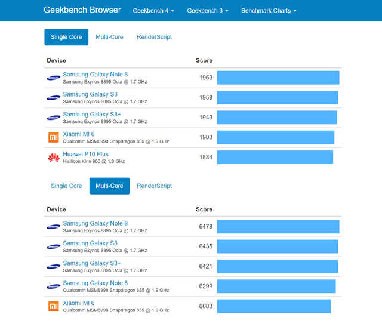Click the Samsung logo beside Galaxy S8+ scoring 1943

coord(53,118)
